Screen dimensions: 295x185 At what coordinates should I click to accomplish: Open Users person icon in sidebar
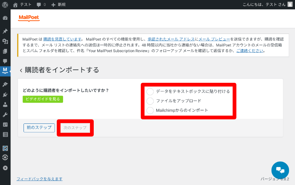(x=5, y=104)
